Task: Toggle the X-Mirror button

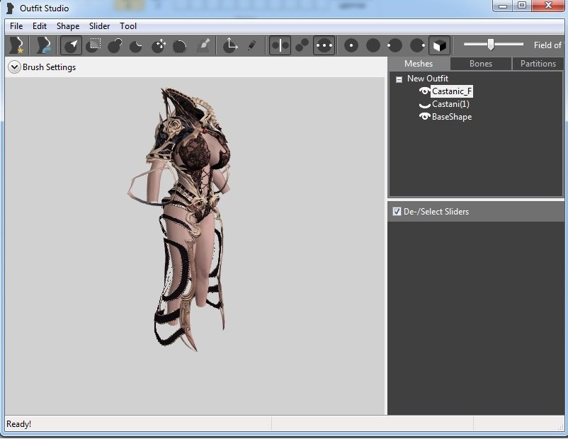Action: 280,46
